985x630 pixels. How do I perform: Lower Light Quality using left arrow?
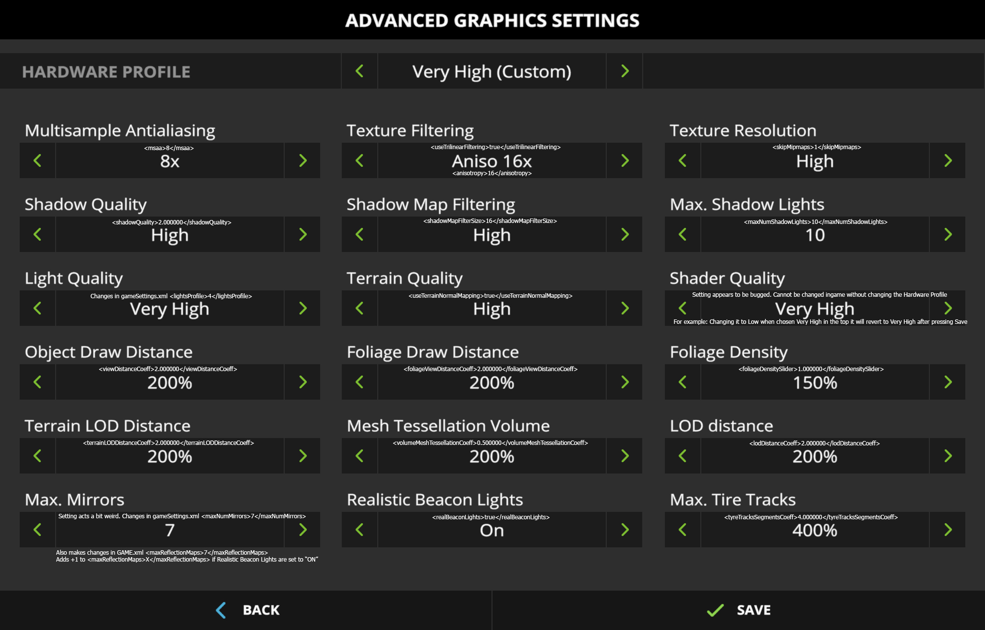pos(37,308)
